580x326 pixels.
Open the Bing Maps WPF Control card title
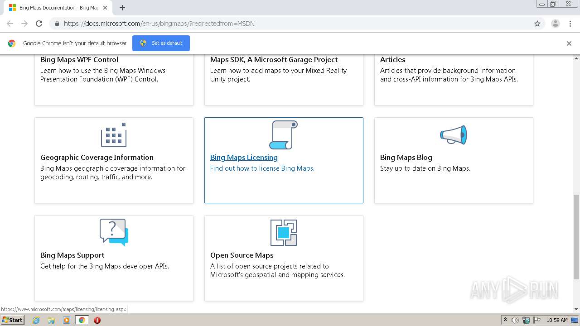coord(79,60)
